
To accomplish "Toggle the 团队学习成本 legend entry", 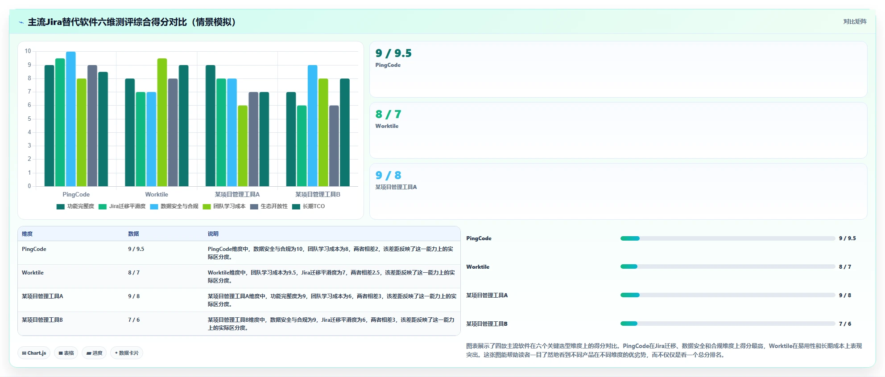I will [224, 206].
